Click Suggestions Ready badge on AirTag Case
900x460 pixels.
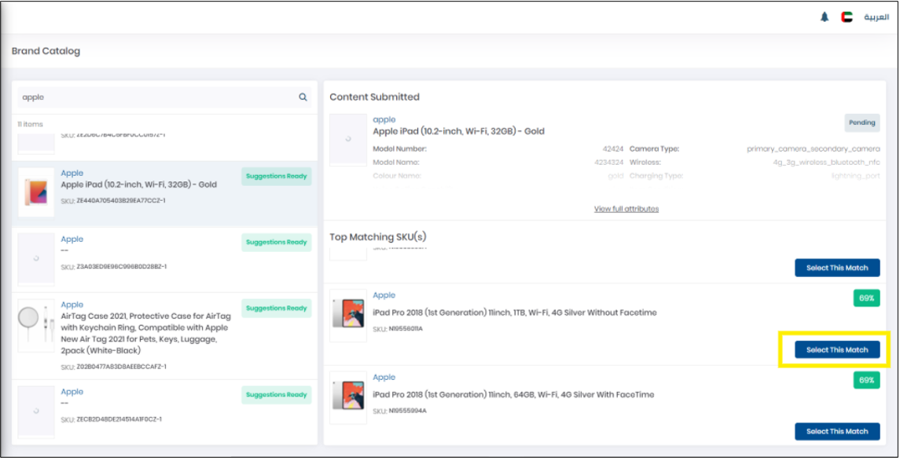click(276, 308)
